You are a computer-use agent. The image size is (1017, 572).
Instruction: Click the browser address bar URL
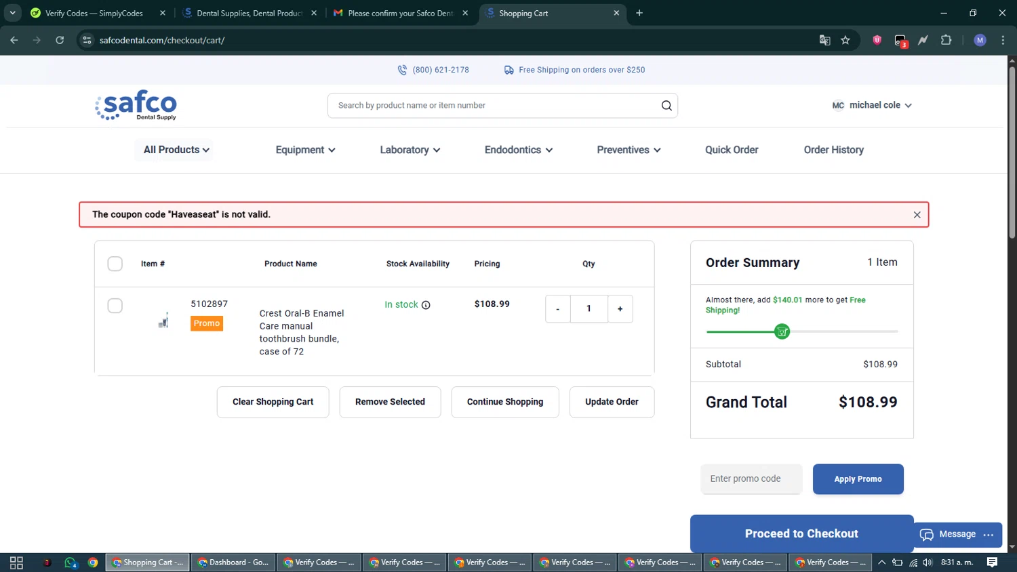click(x=162, y=40)
